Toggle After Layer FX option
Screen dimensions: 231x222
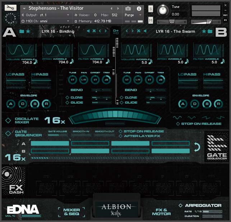(x=120, y=136)
